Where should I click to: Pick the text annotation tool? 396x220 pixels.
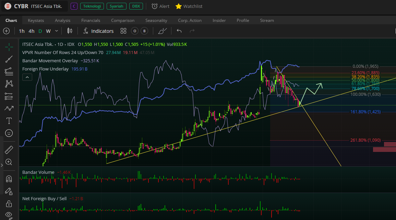tap(9, 121)
